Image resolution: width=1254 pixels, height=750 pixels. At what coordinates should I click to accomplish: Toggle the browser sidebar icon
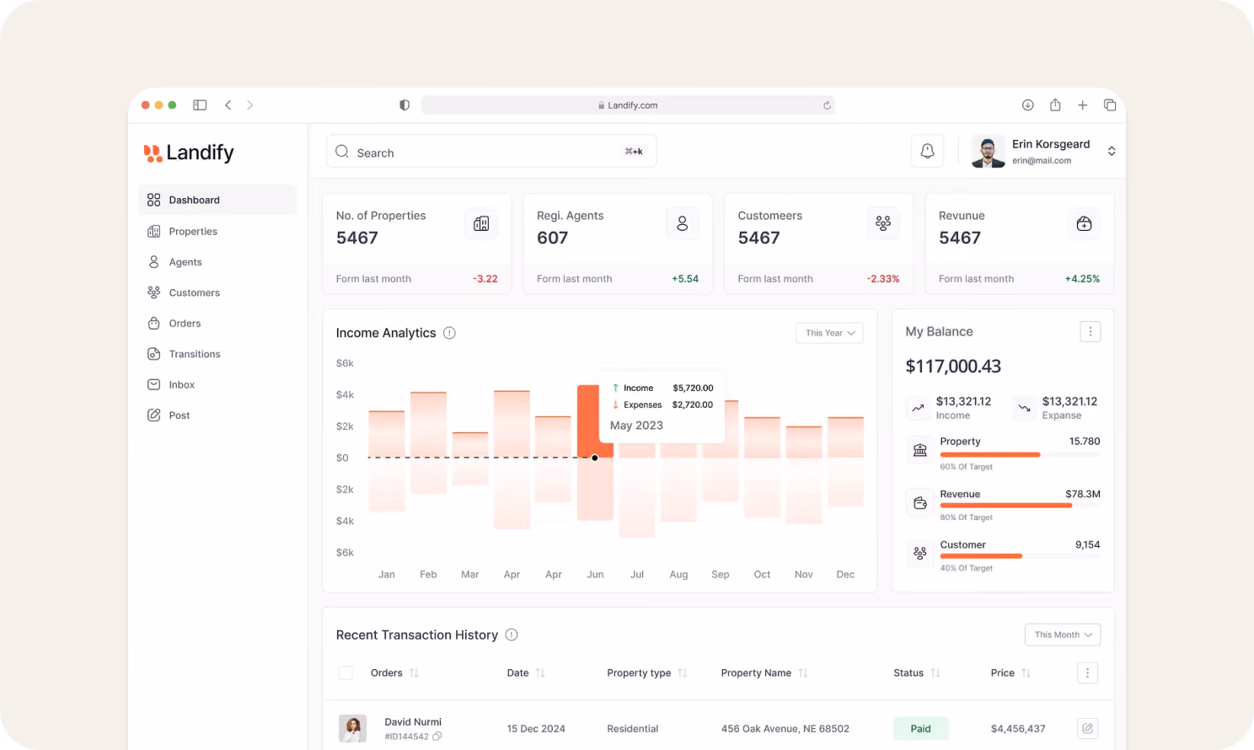click(200, 105)
